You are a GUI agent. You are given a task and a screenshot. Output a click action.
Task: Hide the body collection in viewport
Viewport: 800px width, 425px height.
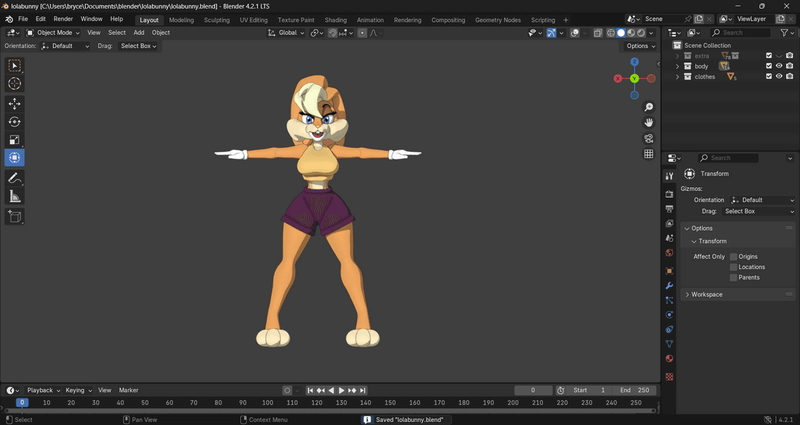coord(779,67)
